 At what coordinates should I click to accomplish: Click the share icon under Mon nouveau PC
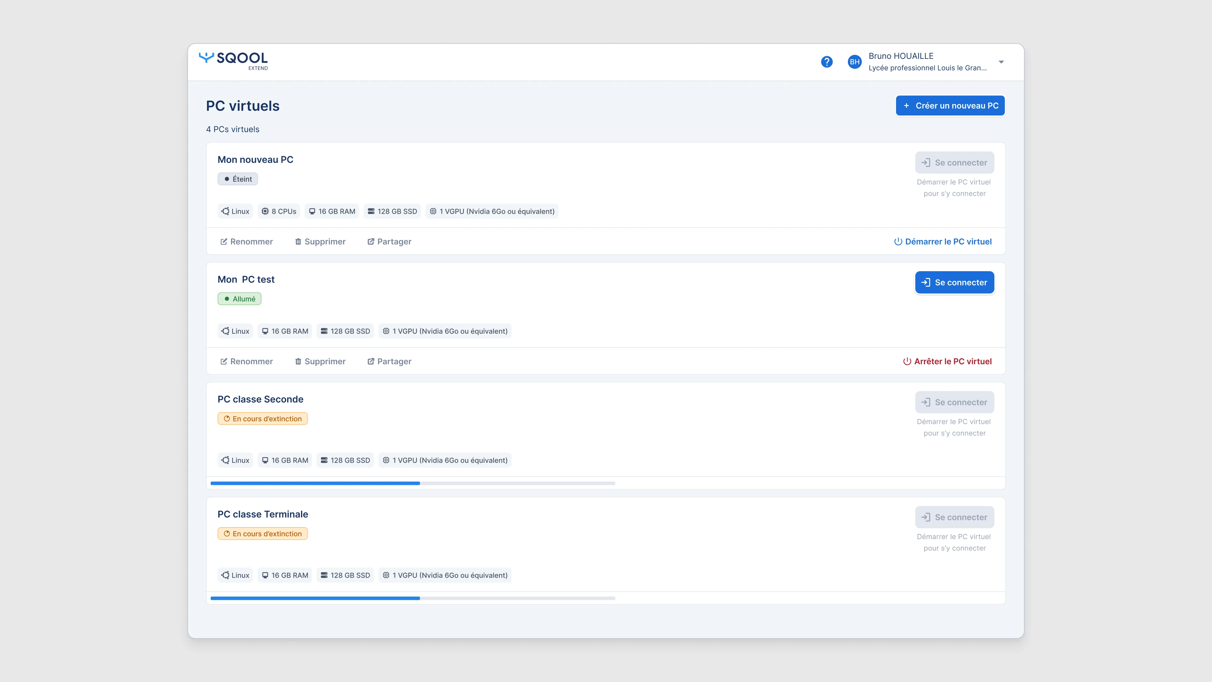(x=371, y=241)
